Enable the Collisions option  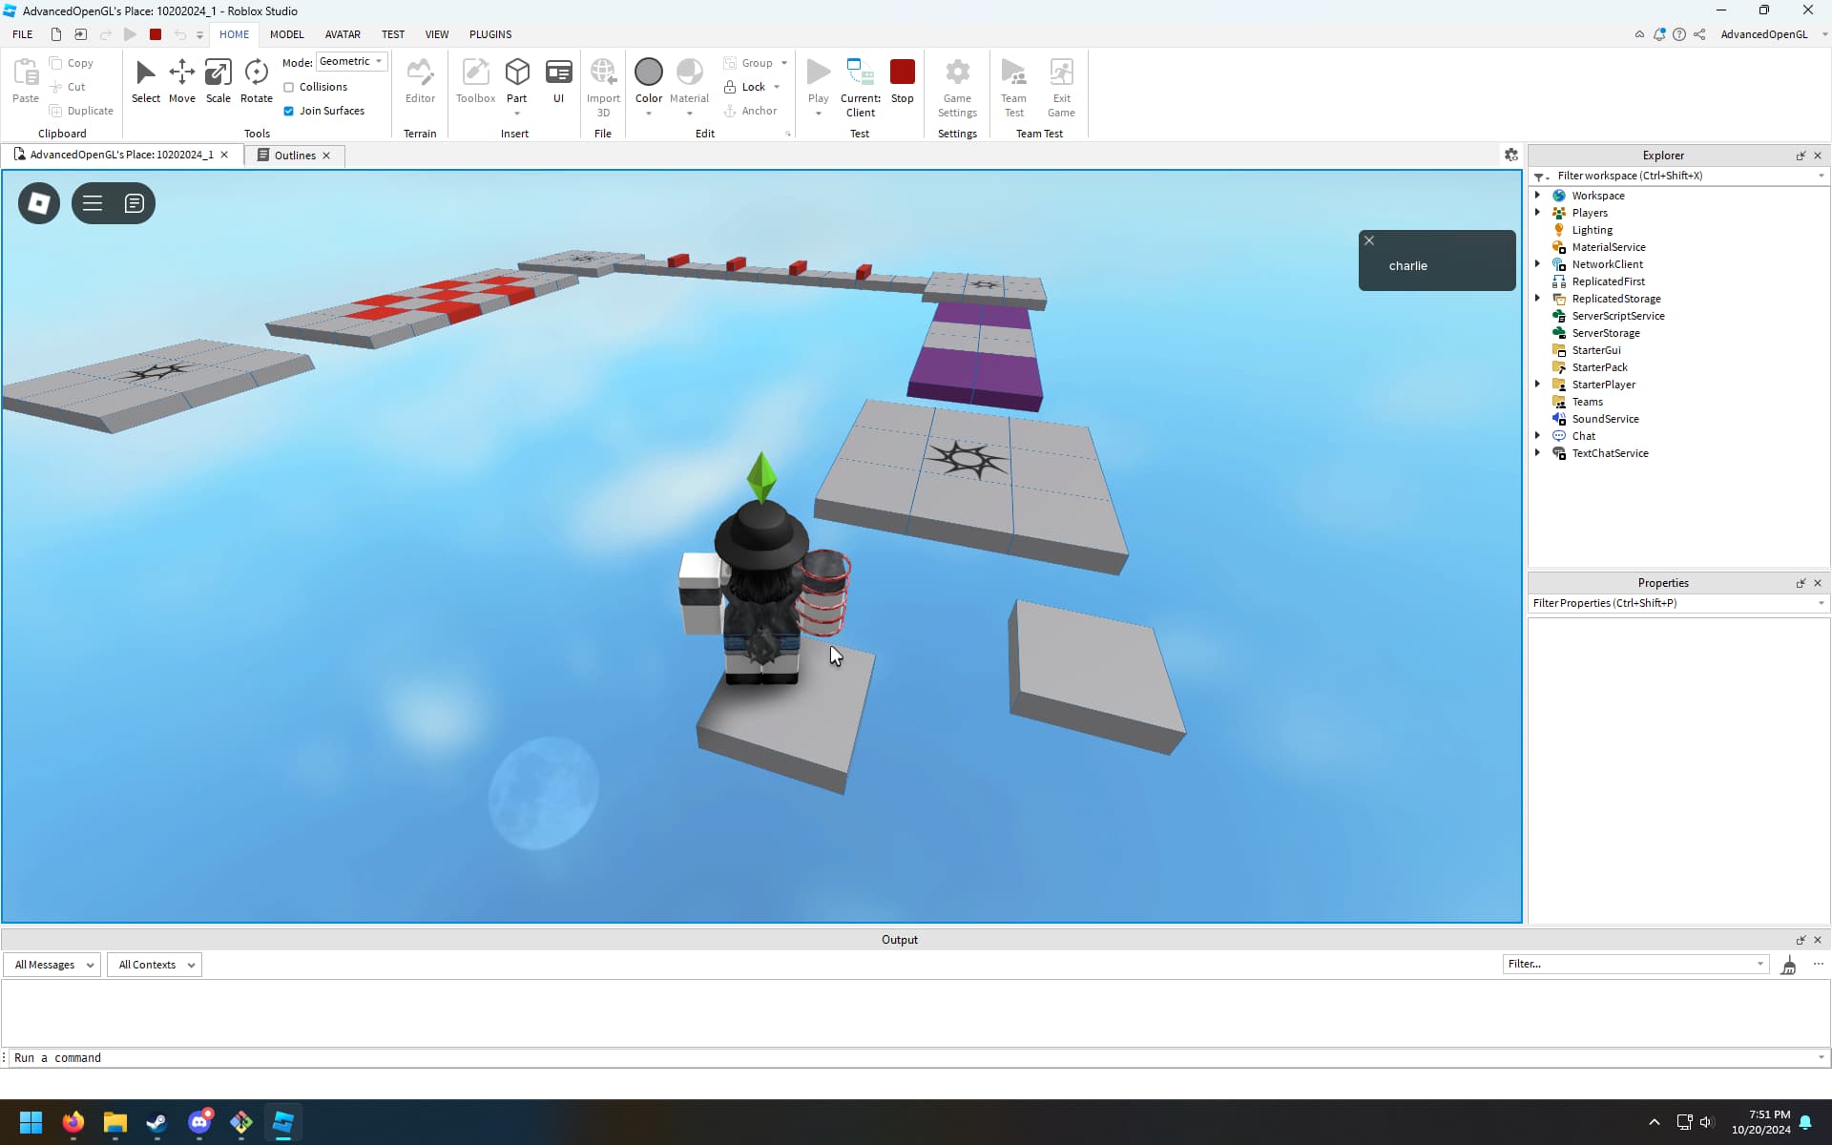tap(288, 86)
